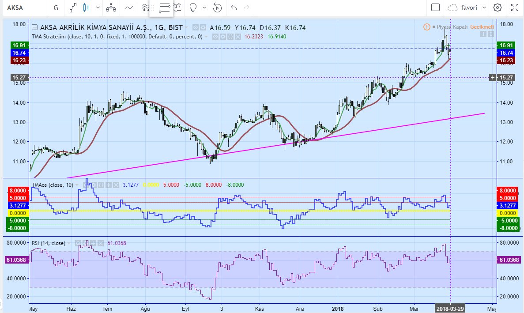Click the TMA Stratejim indicator label

pos(117,36)
